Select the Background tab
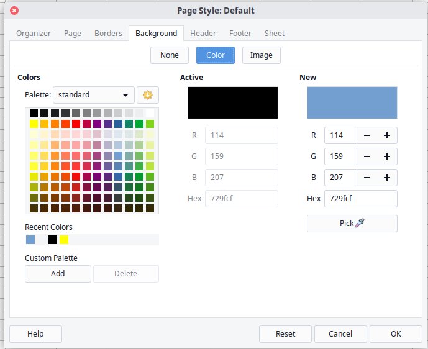 pos(156,34)
